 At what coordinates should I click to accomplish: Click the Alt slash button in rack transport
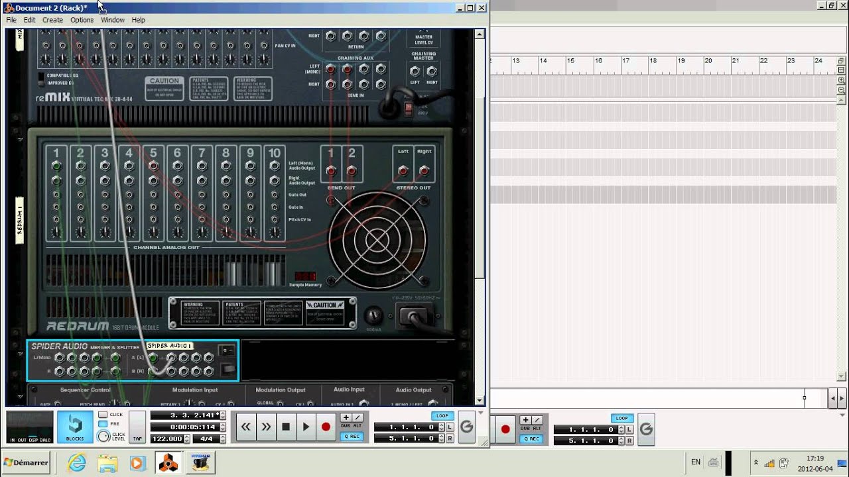358,418
